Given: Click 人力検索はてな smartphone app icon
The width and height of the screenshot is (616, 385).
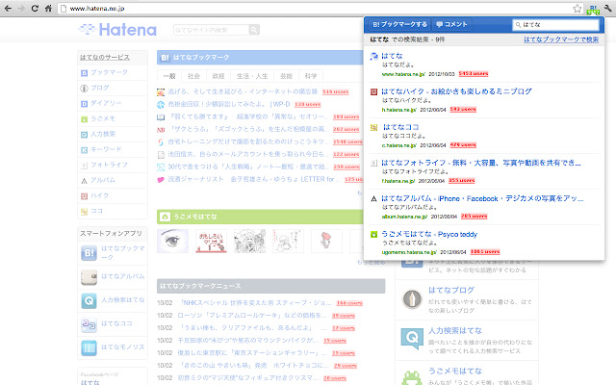Looking at the screenshot, I should [x=89, y=300].
